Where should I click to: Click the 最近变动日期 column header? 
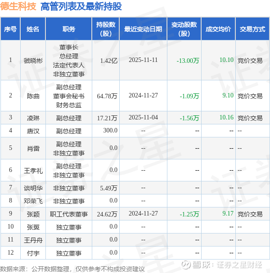143,29
